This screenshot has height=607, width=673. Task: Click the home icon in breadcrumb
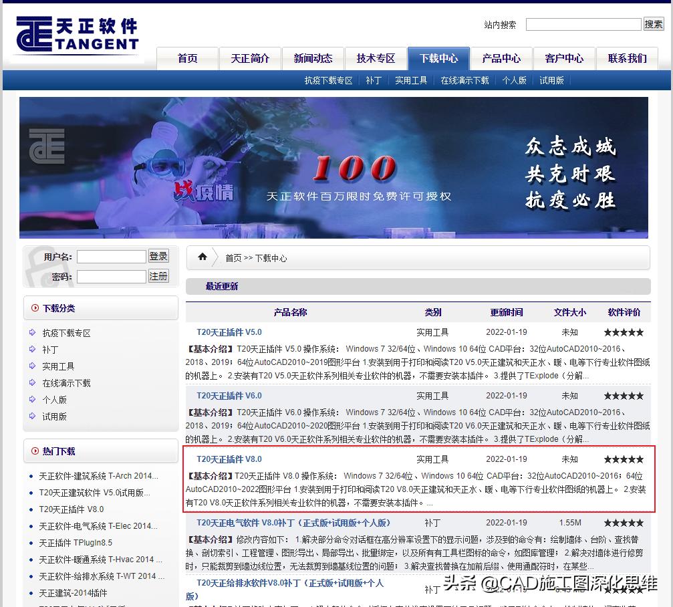click(203, 257)
